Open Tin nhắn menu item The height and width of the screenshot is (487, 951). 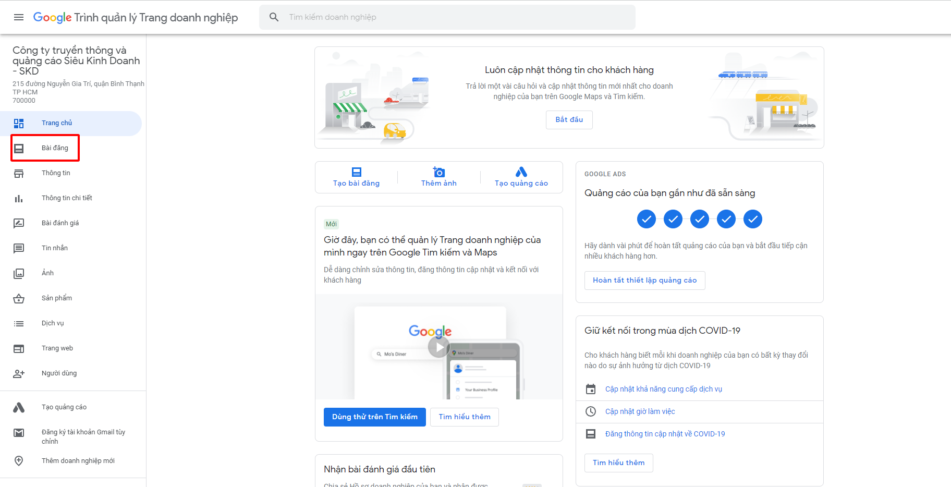71,249
